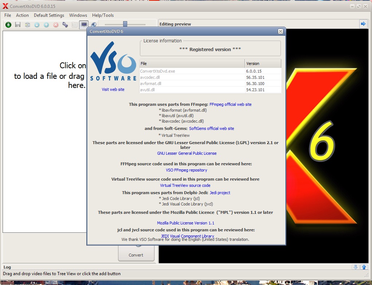Click the Registered version license text
The height and width of the screenshot is (285, 372).
click(210, 49)
